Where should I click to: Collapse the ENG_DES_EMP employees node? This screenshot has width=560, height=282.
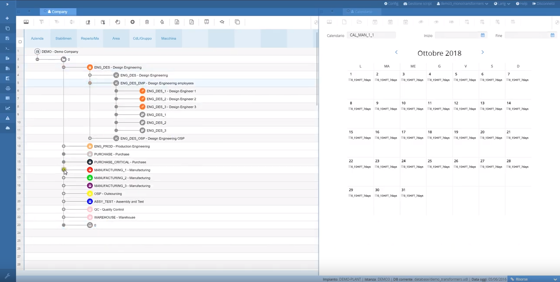(90, 83)
